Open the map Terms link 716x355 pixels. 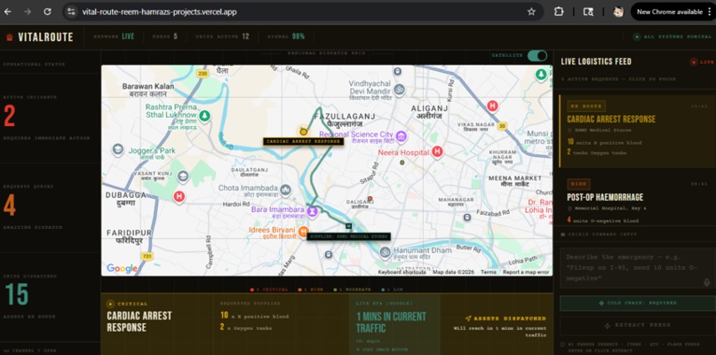pos(488,272)
